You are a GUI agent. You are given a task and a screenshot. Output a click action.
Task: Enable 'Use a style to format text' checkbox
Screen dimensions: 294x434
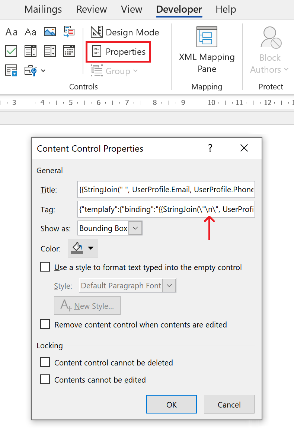coord(45,267)
